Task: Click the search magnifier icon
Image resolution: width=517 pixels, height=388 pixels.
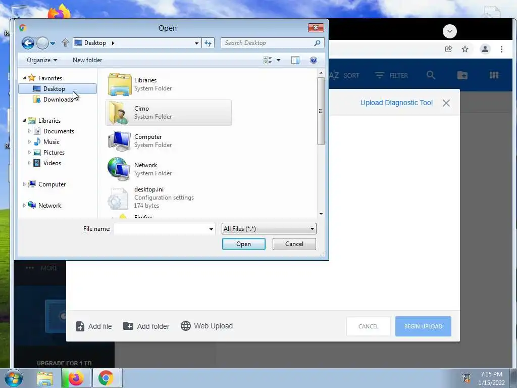Action: point(317,43)
